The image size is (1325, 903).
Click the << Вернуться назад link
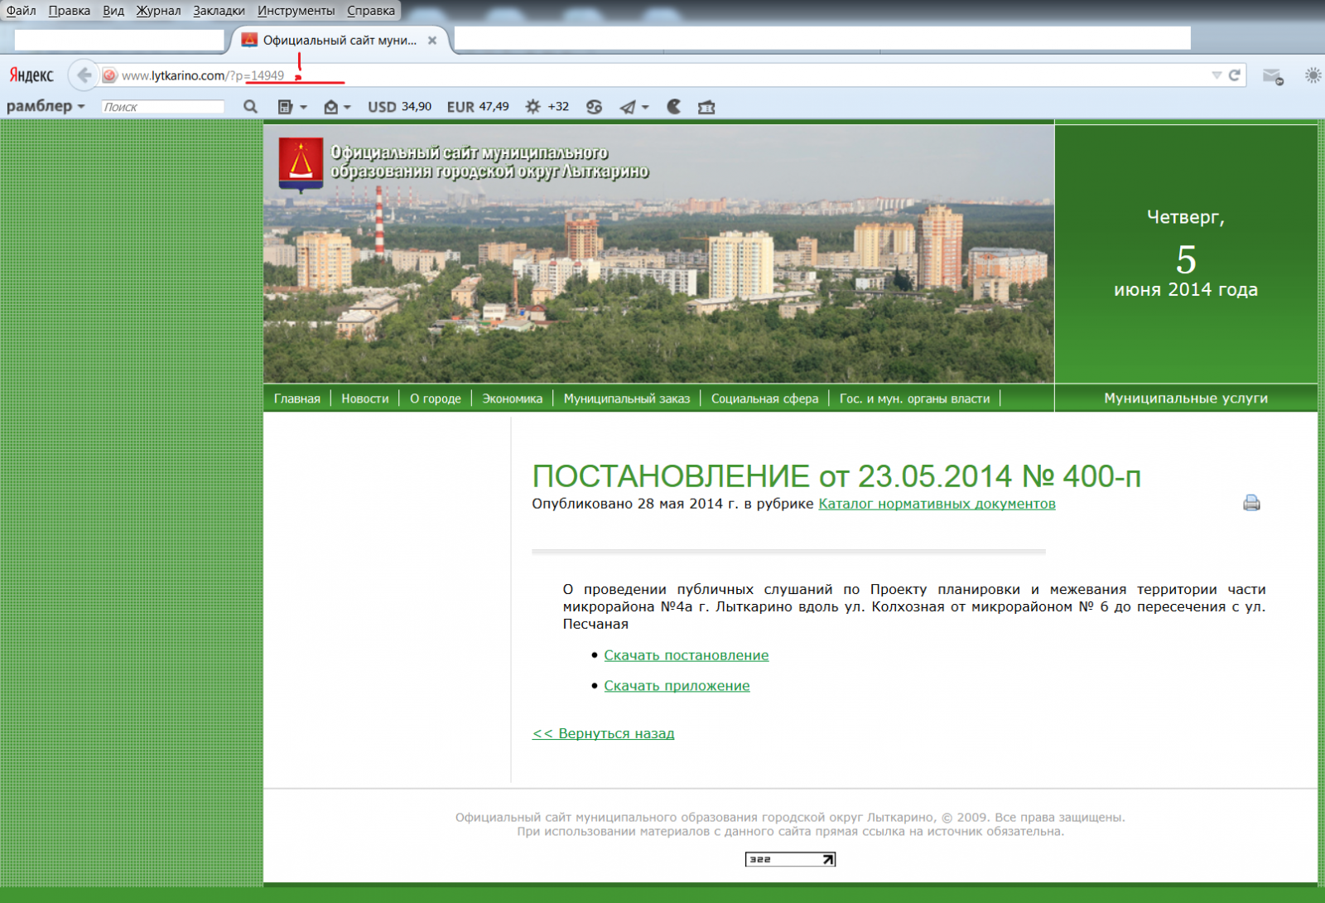pos(603,733)
